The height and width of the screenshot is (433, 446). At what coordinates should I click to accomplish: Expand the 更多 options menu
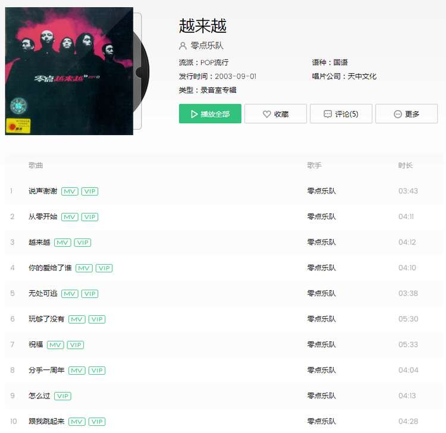pos(407,114)
